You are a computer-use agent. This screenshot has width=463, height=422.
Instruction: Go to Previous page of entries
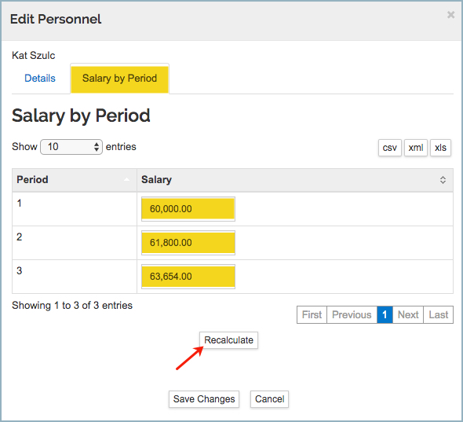pyautogui.click(x=352, y=314)
